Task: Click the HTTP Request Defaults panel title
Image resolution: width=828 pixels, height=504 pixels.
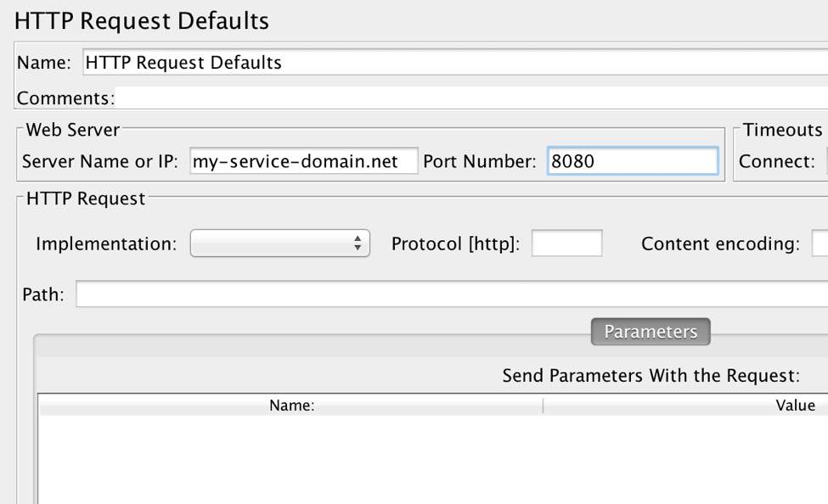Action: pyautogui.click(x=142, y=20)
